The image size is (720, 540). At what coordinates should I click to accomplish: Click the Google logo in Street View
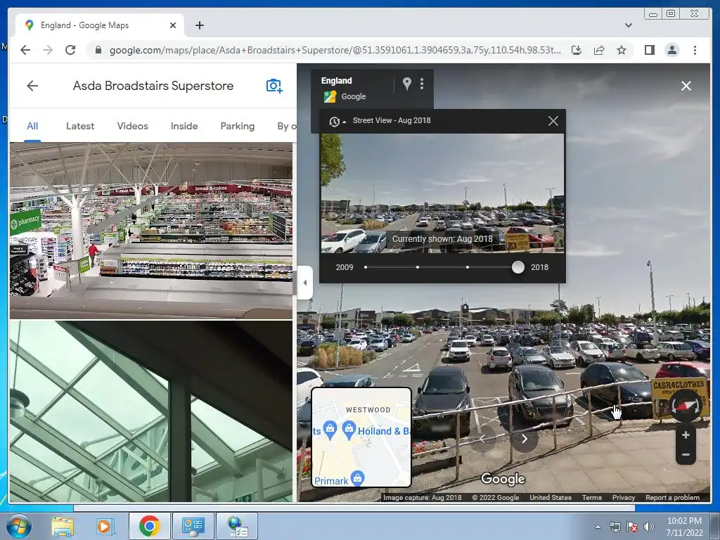click(x=503, y=479)
